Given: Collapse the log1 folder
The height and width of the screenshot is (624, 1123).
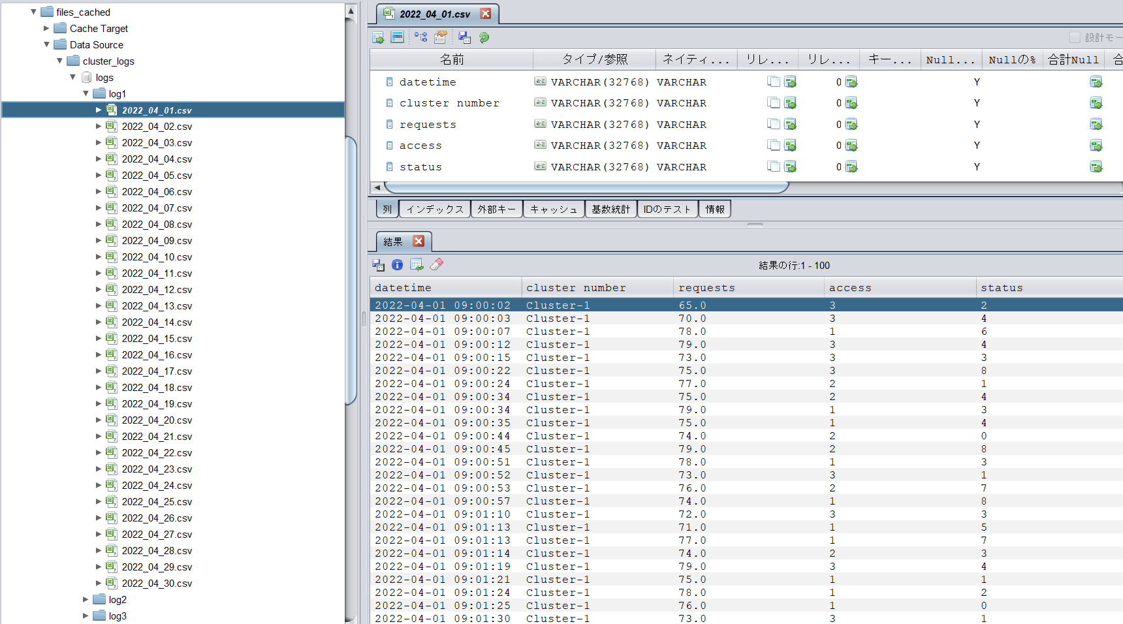Looking at the screenshot, I should tap(86, 93).
